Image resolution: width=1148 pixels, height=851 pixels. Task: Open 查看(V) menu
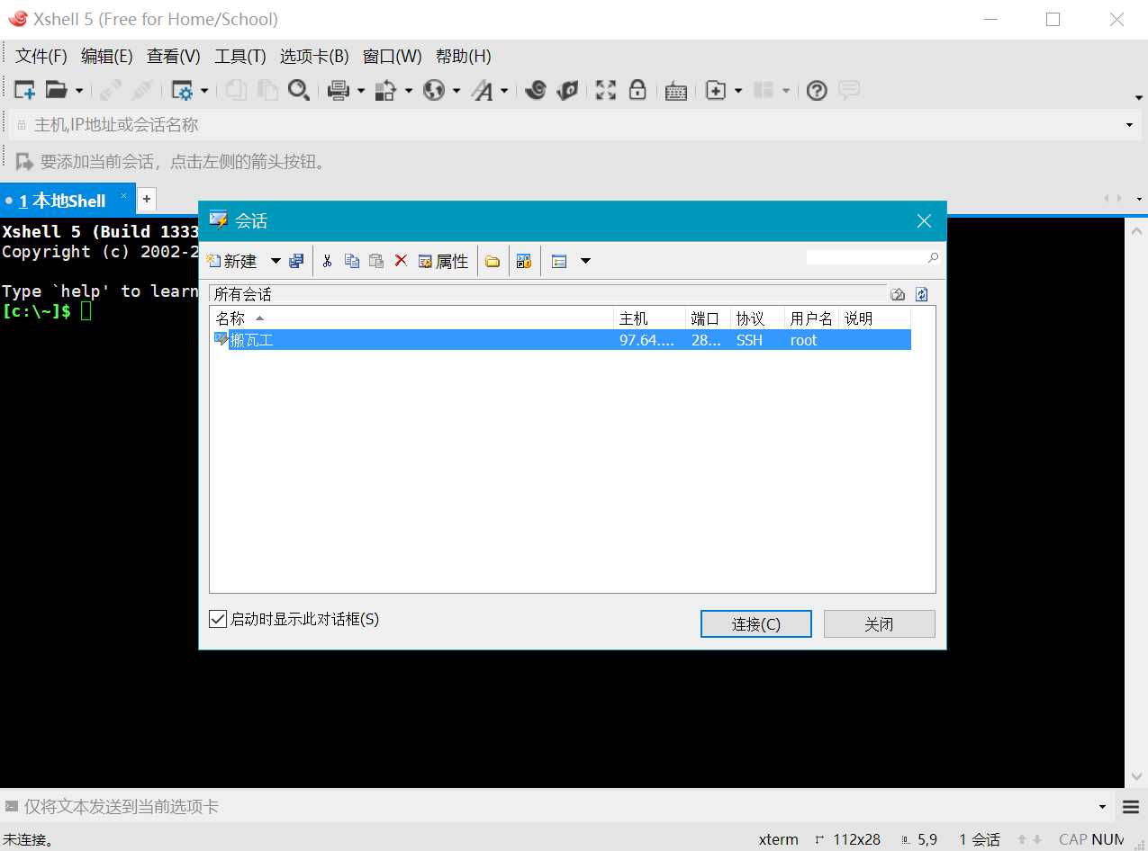tap(174, 57)
